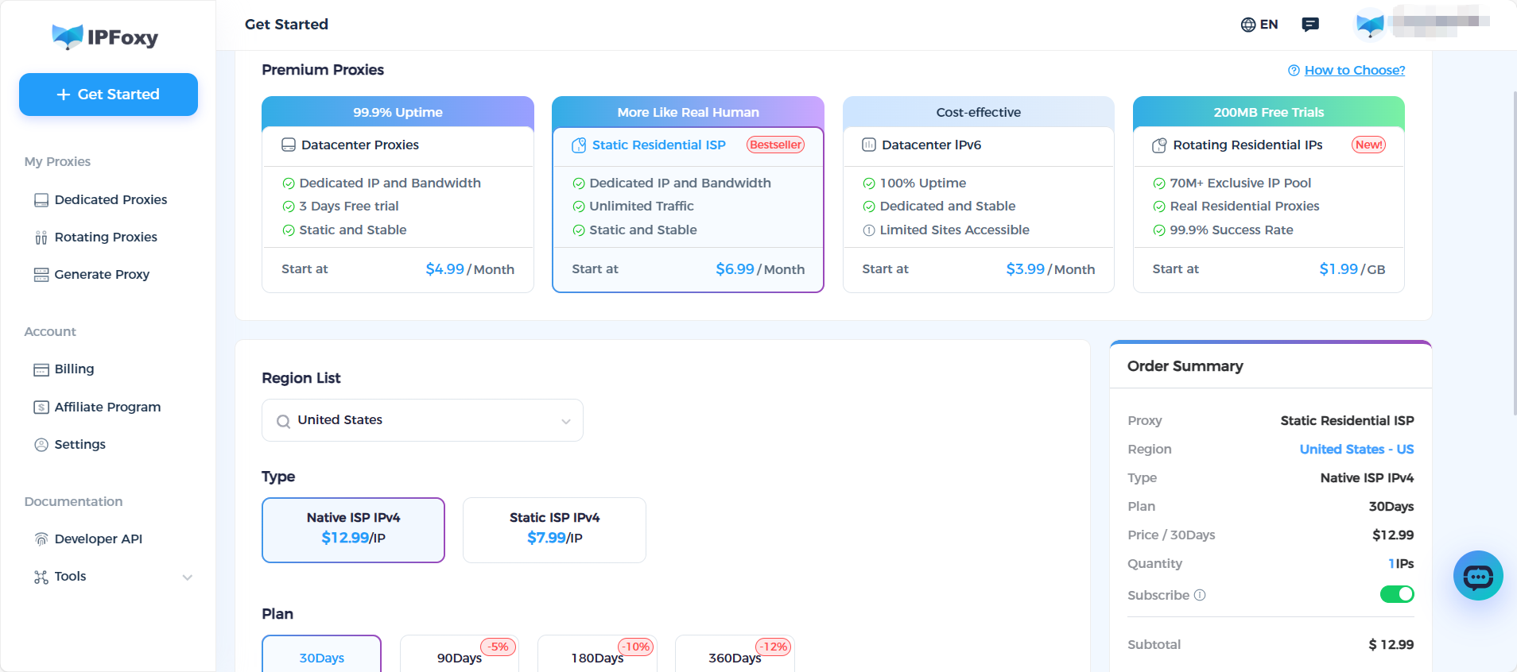Open the language globe icon
The image size is (1517, 672).
coord(1248,25)
